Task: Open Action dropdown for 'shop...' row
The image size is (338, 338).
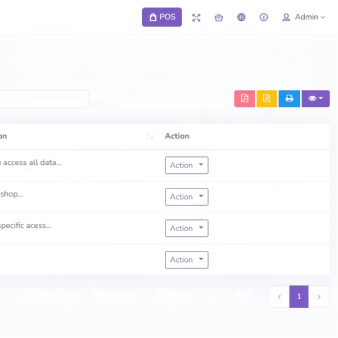Action: [187, 197]
